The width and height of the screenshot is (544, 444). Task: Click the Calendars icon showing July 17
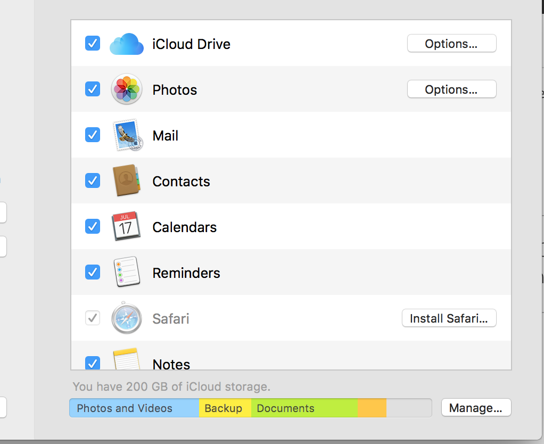127,227
